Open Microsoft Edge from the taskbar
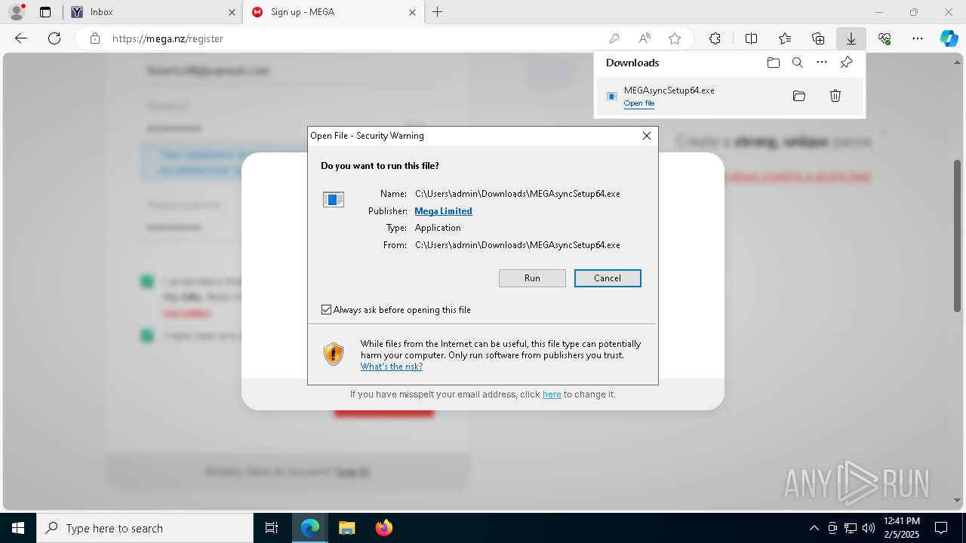966x543 pixels. [x=310, y=528]
